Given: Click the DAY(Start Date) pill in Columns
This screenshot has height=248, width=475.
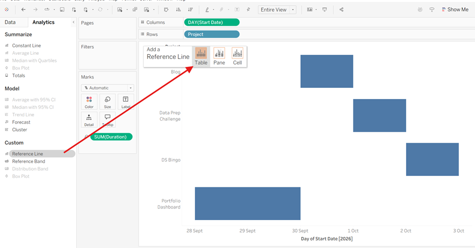Looking at the screenshot, I should pos(212,23).
